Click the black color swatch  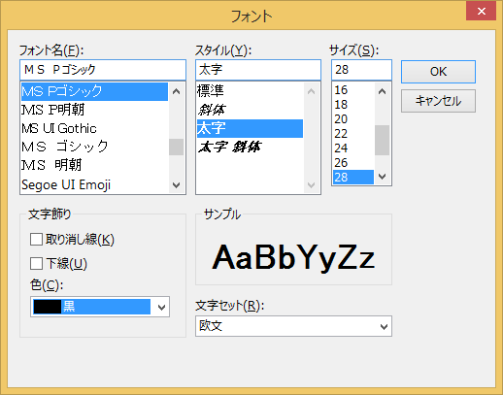[x=48, y=307]
